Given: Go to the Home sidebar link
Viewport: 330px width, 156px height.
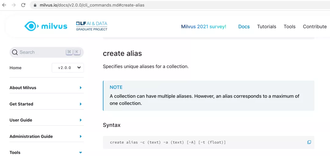Looking at the screenshot, I should (16, 68).
